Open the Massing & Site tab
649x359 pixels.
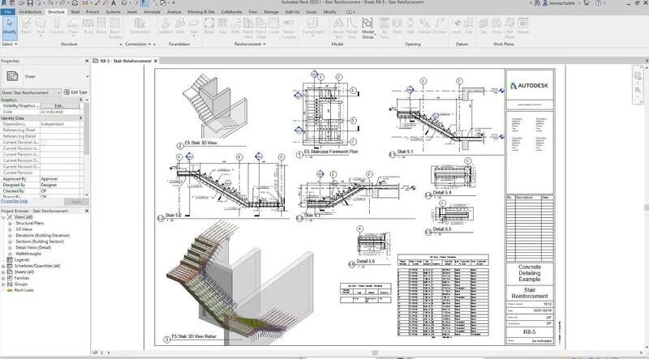click(201, 12)
